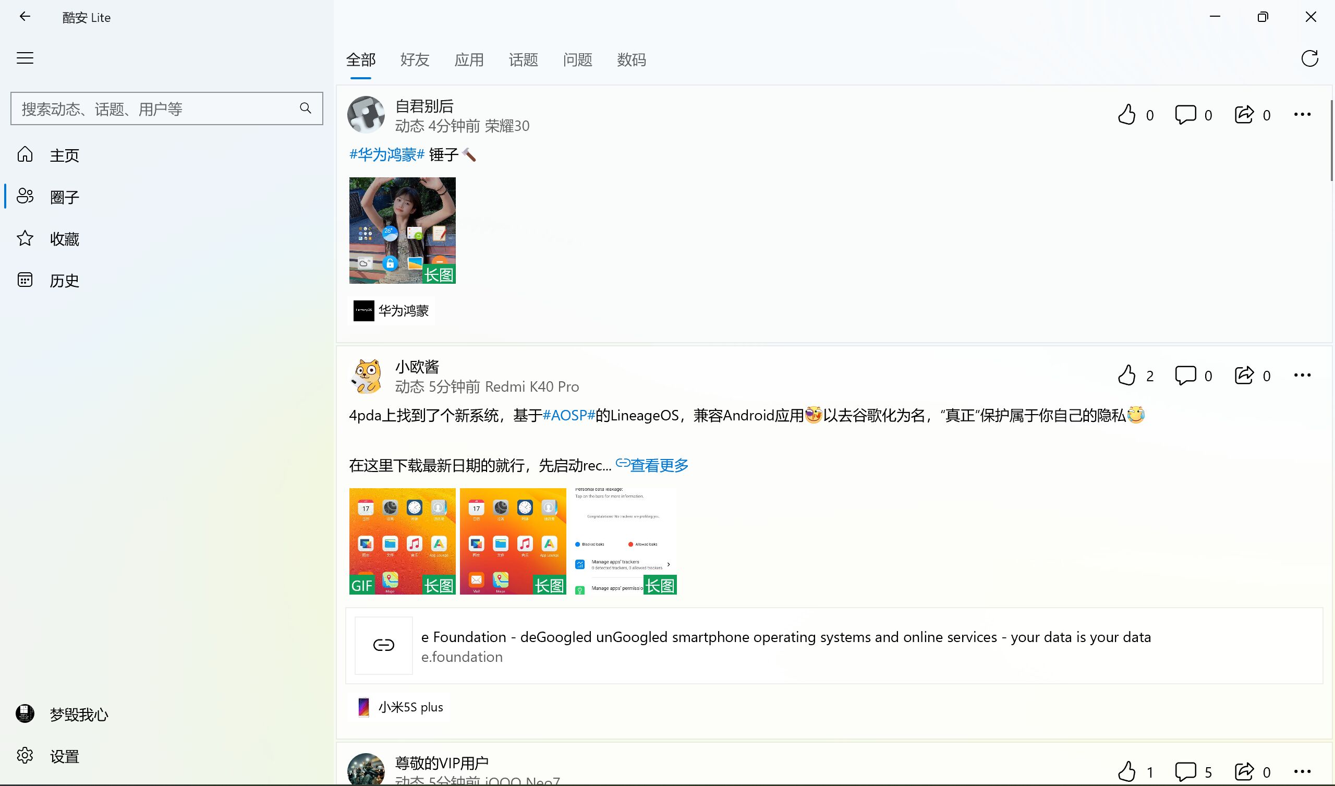This screenshot has width=1335, height=786.
Task: Refresh the feed with refresh icon
Action: point(1309,58)
